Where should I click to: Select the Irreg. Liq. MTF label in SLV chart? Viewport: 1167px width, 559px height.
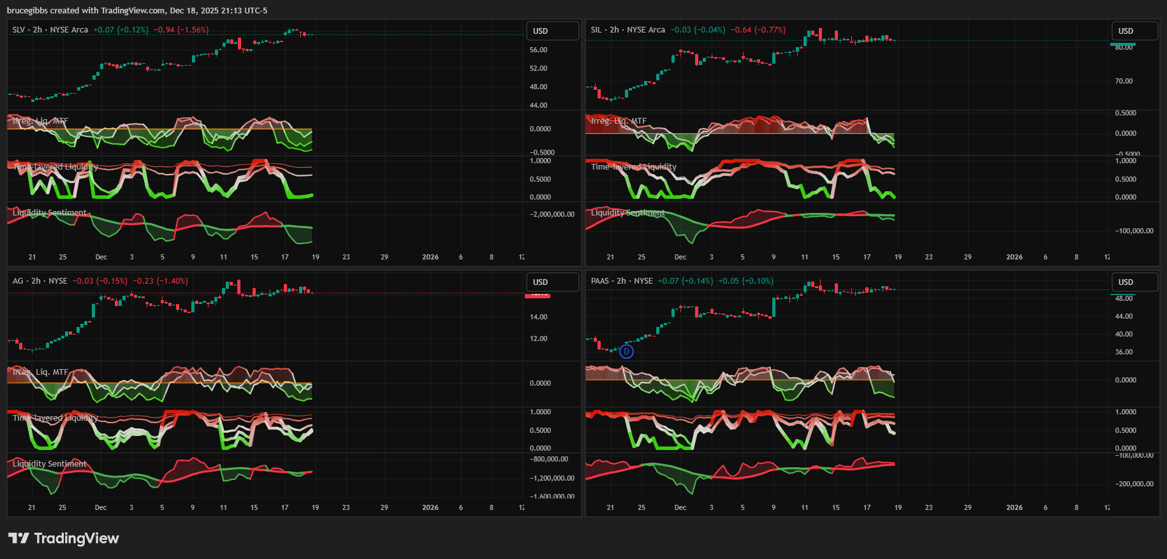click(x=40, y=121)
